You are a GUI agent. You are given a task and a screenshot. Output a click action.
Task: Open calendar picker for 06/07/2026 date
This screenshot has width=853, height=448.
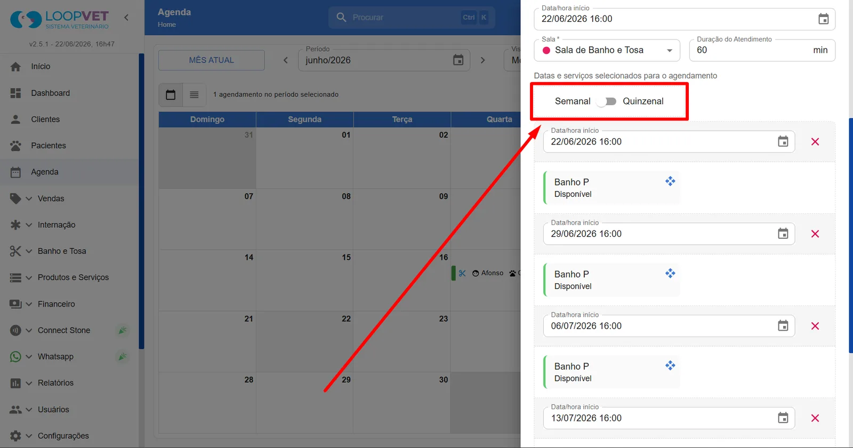(783, 326)
